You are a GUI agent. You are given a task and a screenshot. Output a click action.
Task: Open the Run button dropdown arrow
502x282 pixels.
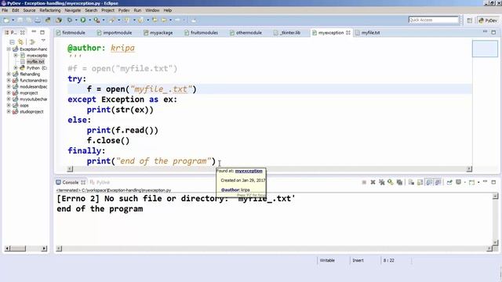tap(90, 20)
